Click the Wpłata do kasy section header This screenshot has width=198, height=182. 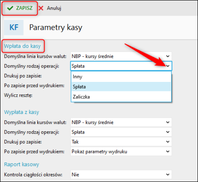[23, 46]
